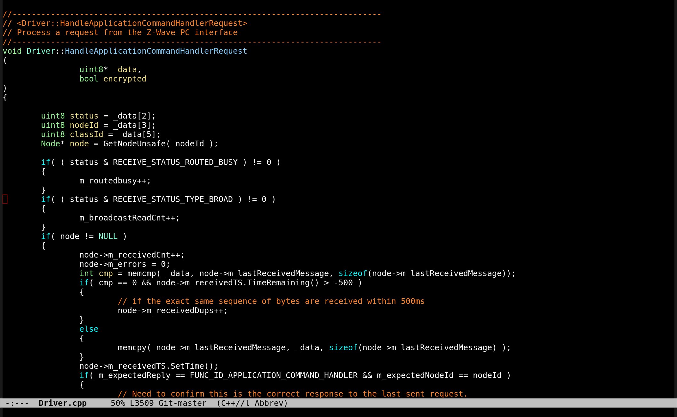Click the comment 'Need to confirm this is the correct response'
The image size is (677, 417).
click(x=293, y=394)
